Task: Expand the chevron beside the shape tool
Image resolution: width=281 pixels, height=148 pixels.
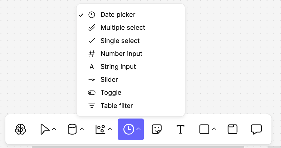Action: tap(214, 129)
